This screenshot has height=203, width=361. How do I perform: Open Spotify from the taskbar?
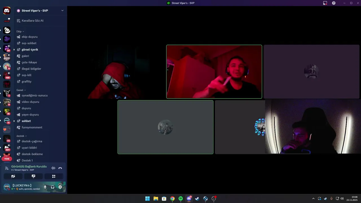coord(181,198)
